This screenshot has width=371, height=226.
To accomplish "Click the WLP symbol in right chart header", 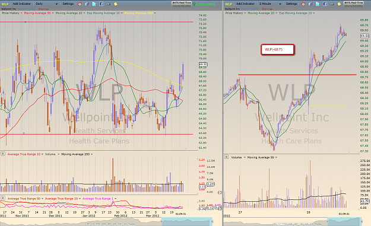I will coord(229,4).
